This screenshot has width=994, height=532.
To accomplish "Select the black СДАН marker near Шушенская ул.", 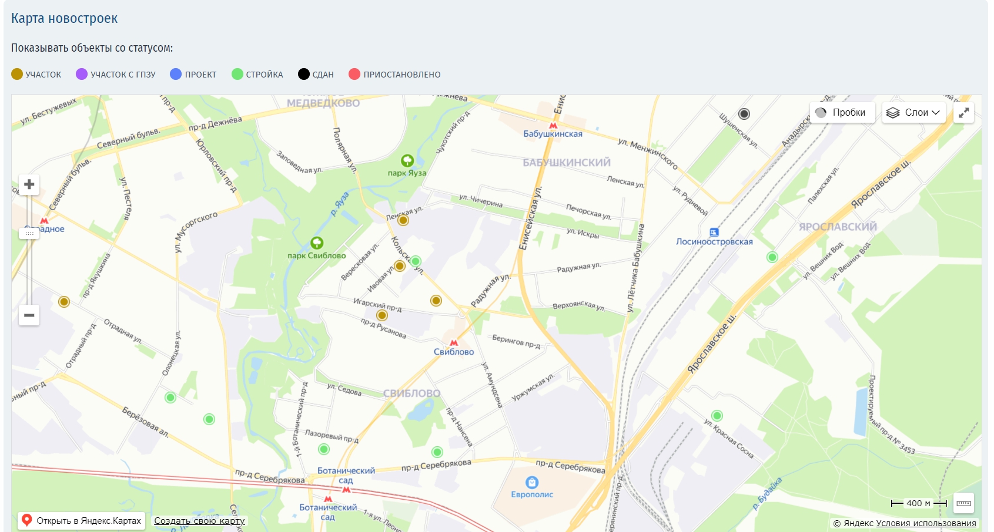I will click(x=744, y=114).
